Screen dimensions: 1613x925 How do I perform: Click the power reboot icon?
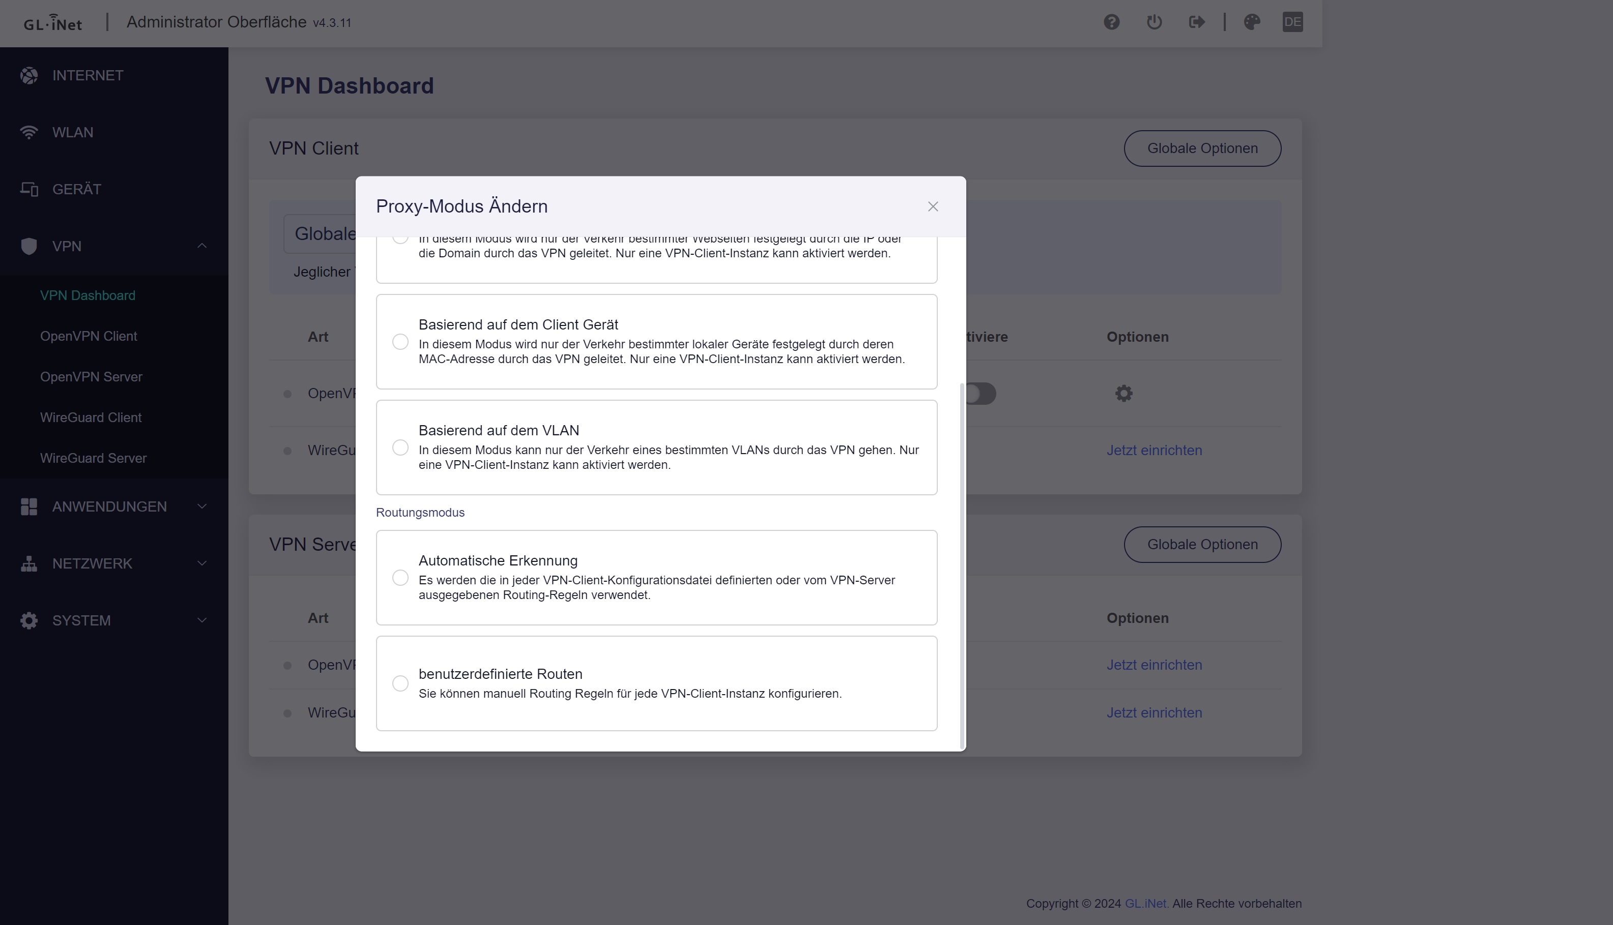click(x=1154, y=22)
